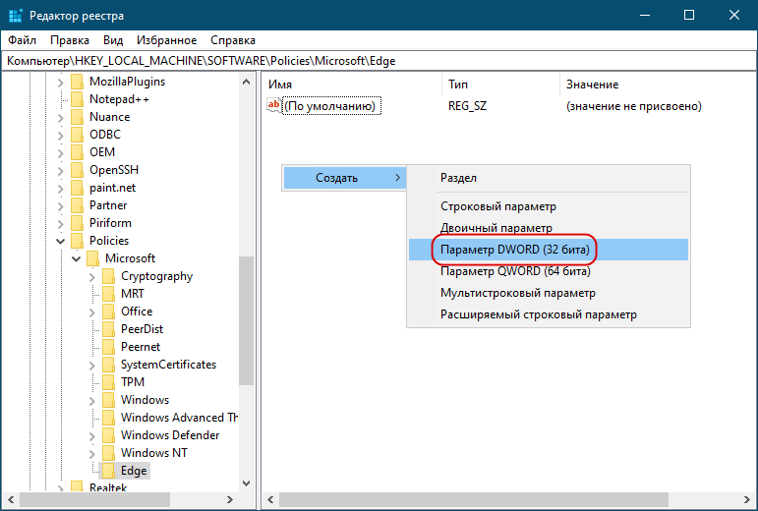Viewport: 758px width, 511px height.
Task: Select Создать in the context menu
Action: coord(344,178)
